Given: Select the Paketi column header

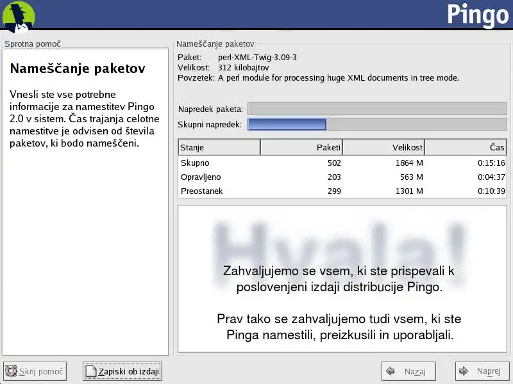Looking at the screenshot, I should 301,147.
